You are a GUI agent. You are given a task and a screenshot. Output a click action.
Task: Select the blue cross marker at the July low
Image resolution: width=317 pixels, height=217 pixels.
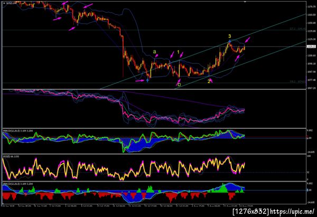click(147, 80)
